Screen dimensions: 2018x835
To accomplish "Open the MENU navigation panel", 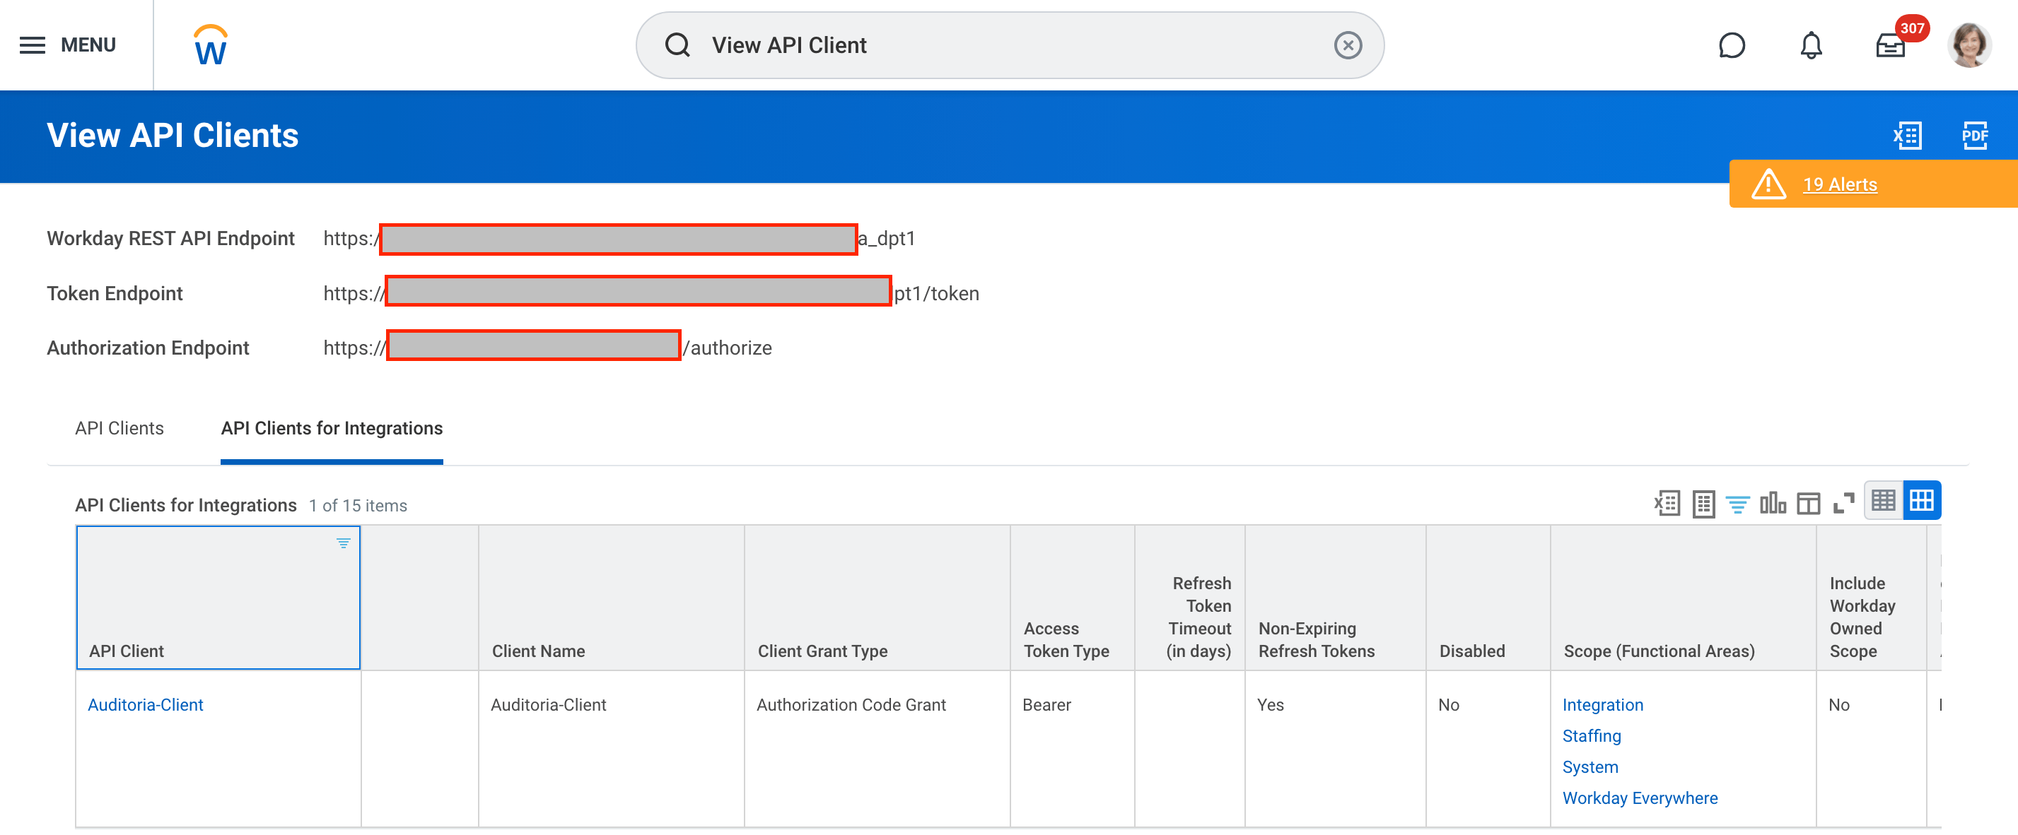I will 69,45.
